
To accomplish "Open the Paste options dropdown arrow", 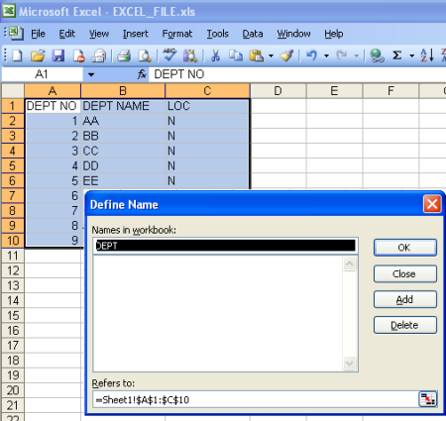I will tap(271, 55).
